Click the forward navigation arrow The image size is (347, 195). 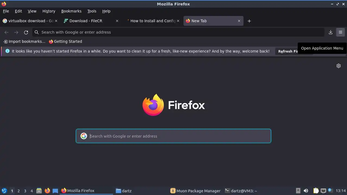[x=16, y=32]
